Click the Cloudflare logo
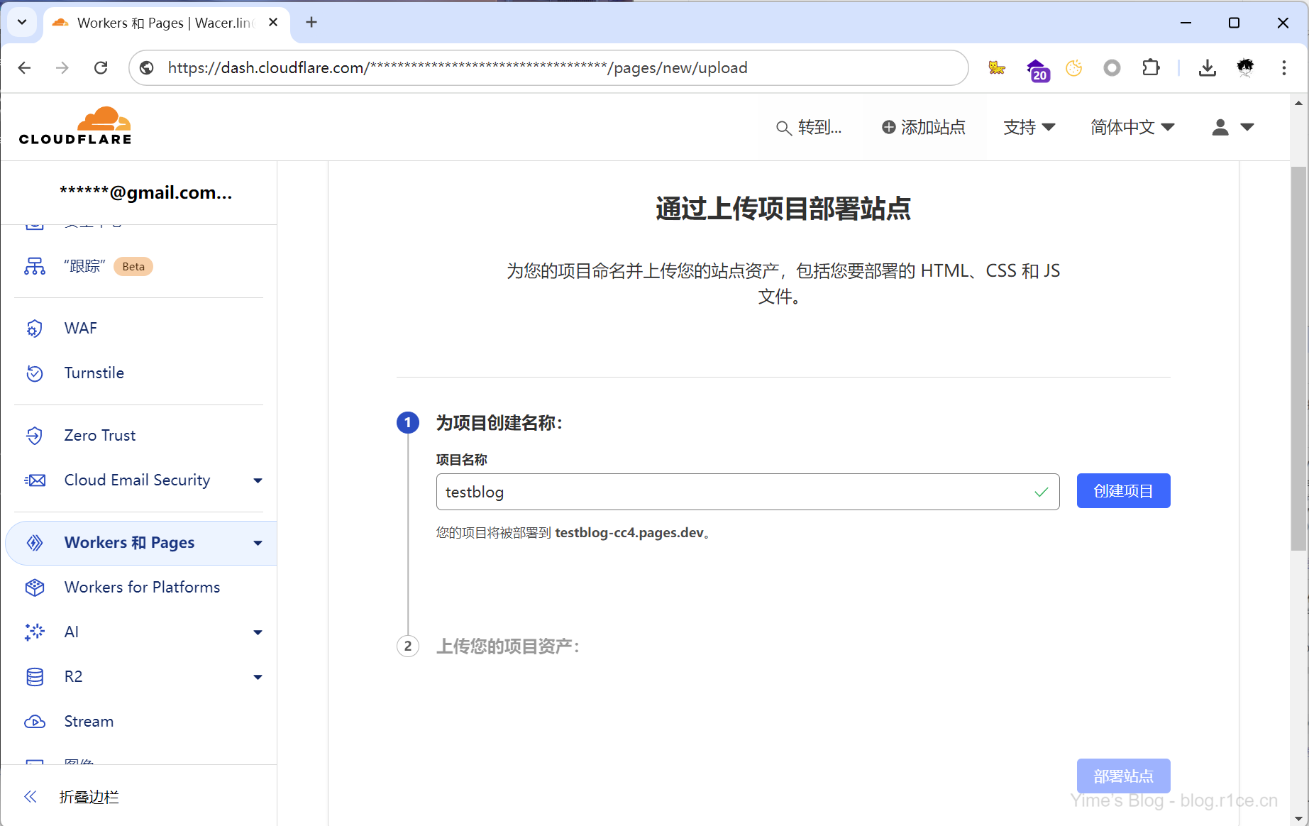 coord(75,126)
